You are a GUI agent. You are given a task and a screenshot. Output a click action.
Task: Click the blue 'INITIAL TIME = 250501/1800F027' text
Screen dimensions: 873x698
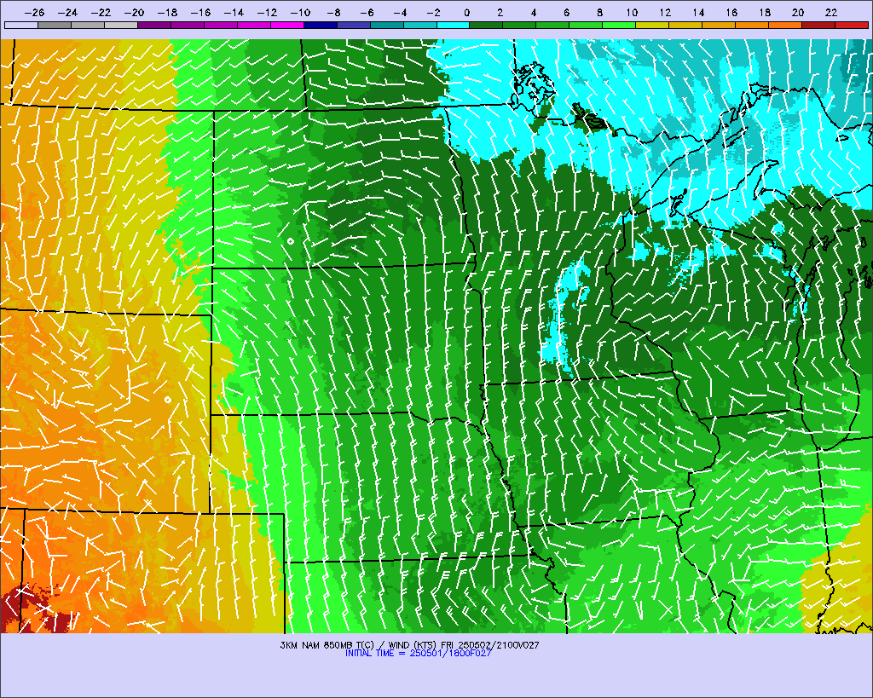click(418, 653)
